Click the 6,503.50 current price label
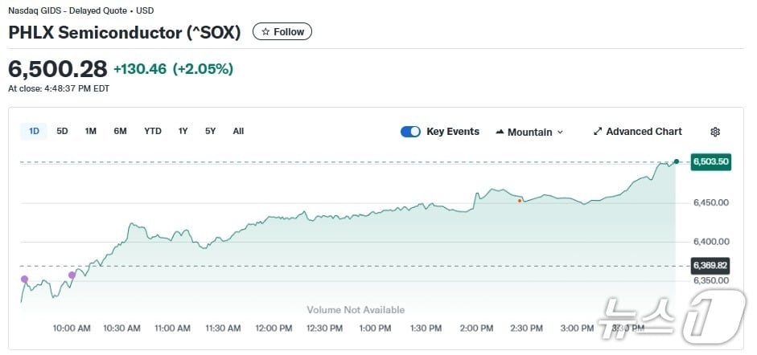The image size is (757, 355). 710,161
